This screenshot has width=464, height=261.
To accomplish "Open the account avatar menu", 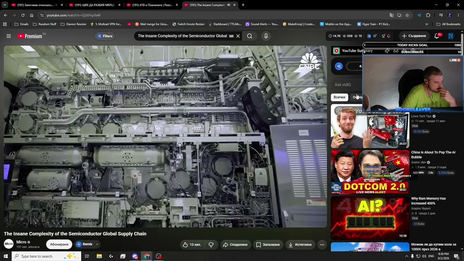I will [x=451, y=36].
